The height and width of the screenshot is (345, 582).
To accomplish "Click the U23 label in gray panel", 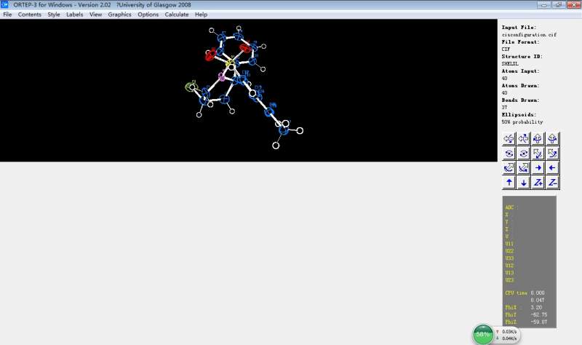I will 509,280.
